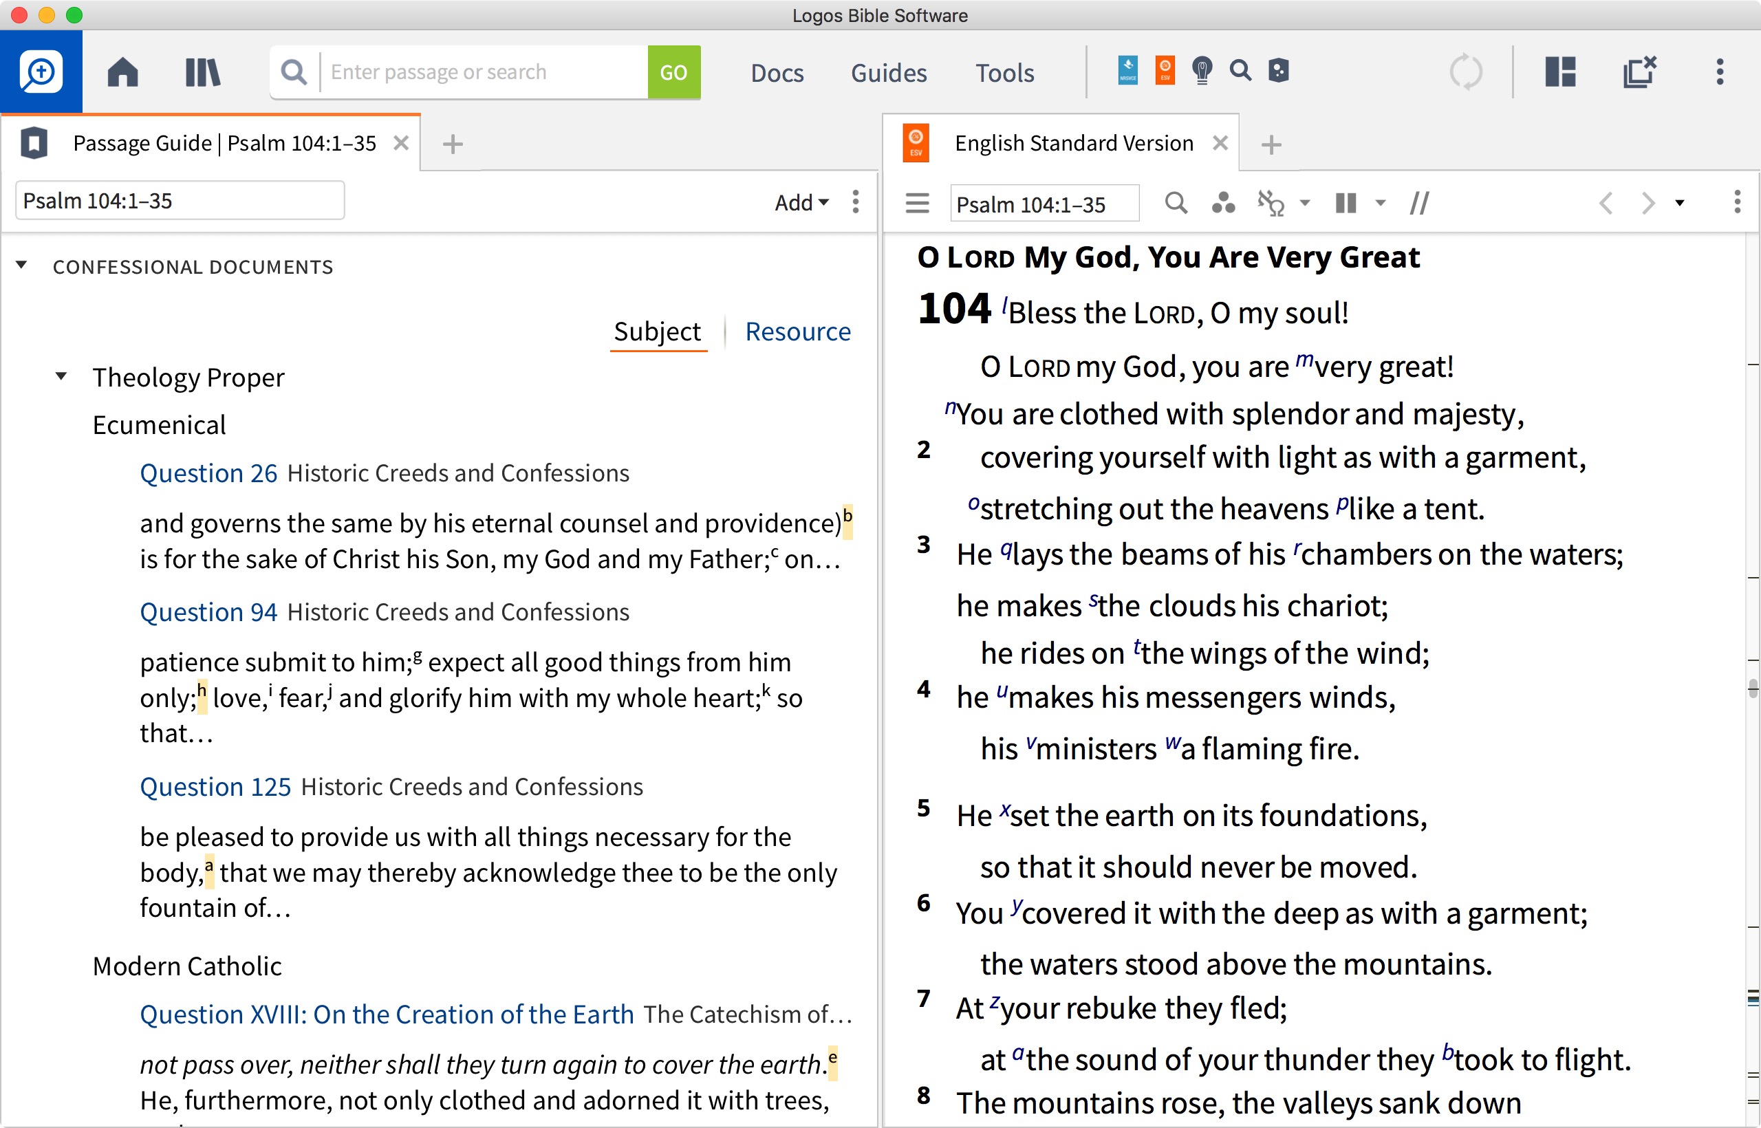1761x1128 pixels.
Task: Open the navigation history dropdown
Action: 1680,203
